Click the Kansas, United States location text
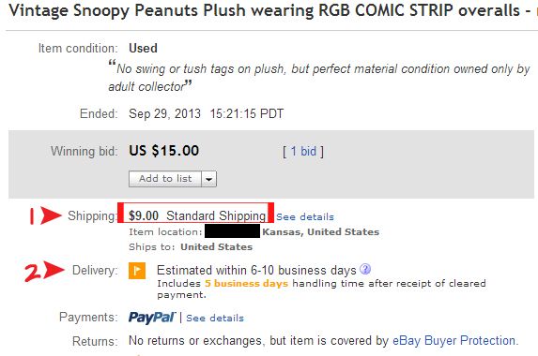Viewport: 538px width, 356px height. pos(321,232)
